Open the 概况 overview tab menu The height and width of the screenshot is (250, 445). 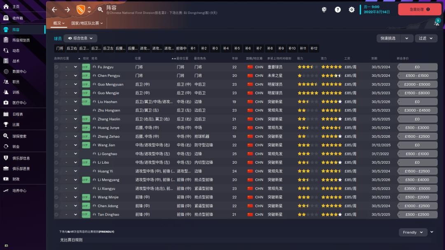click(59, 23)
